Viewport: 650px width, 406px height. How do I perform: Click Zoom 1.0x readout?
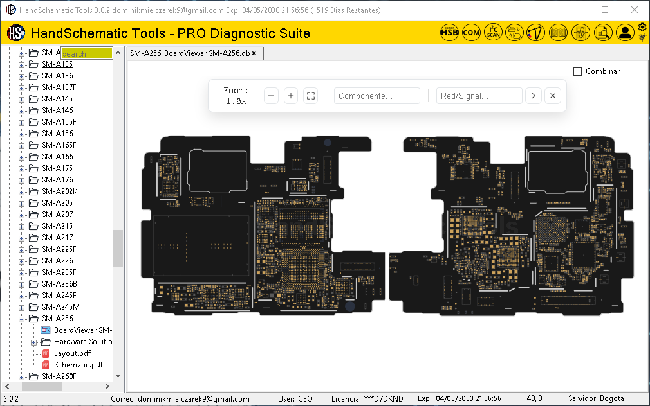[236, 96]
